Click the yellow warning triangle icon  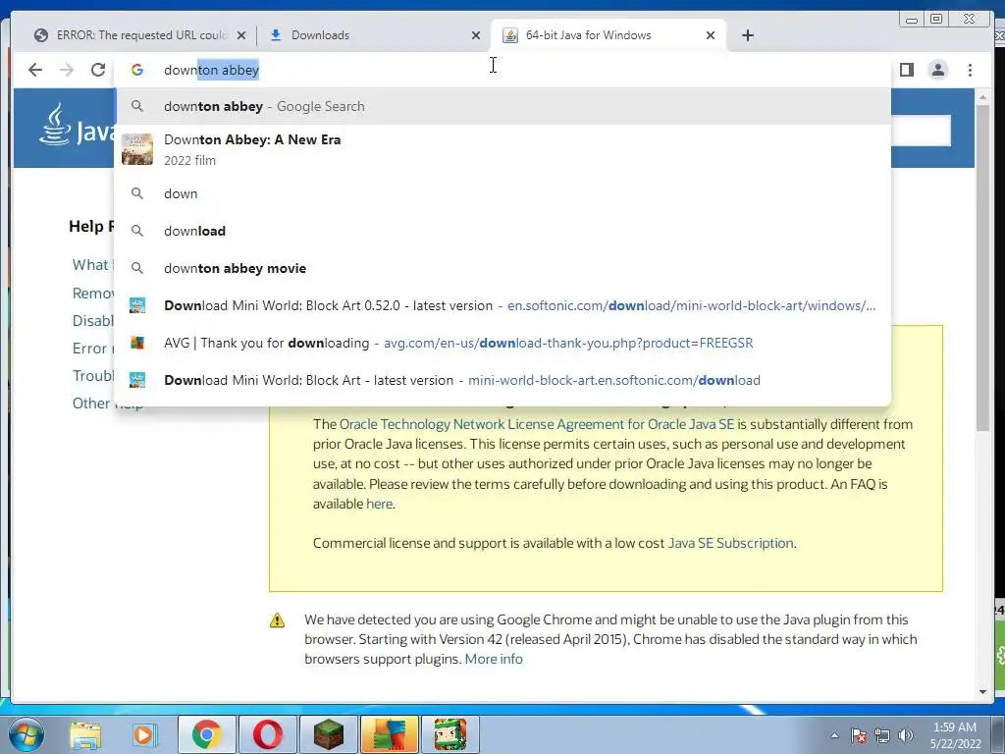click(277, 620)
